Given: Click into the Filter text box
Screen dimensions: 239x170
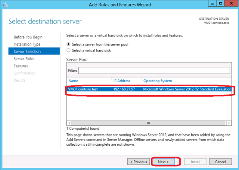Looking at the screenshot, I should (154, 71).
